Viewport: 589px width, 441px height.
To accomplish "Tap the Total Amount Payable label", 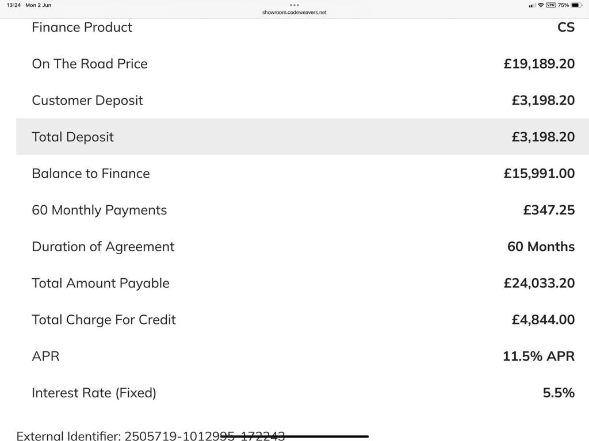I will [101, 283].
